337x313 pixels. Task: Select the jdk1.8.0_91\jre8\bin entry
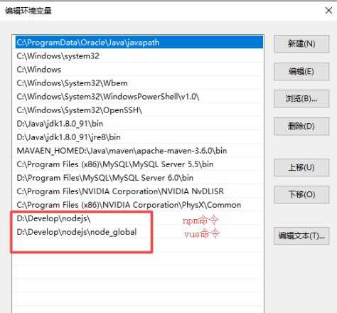139,137
